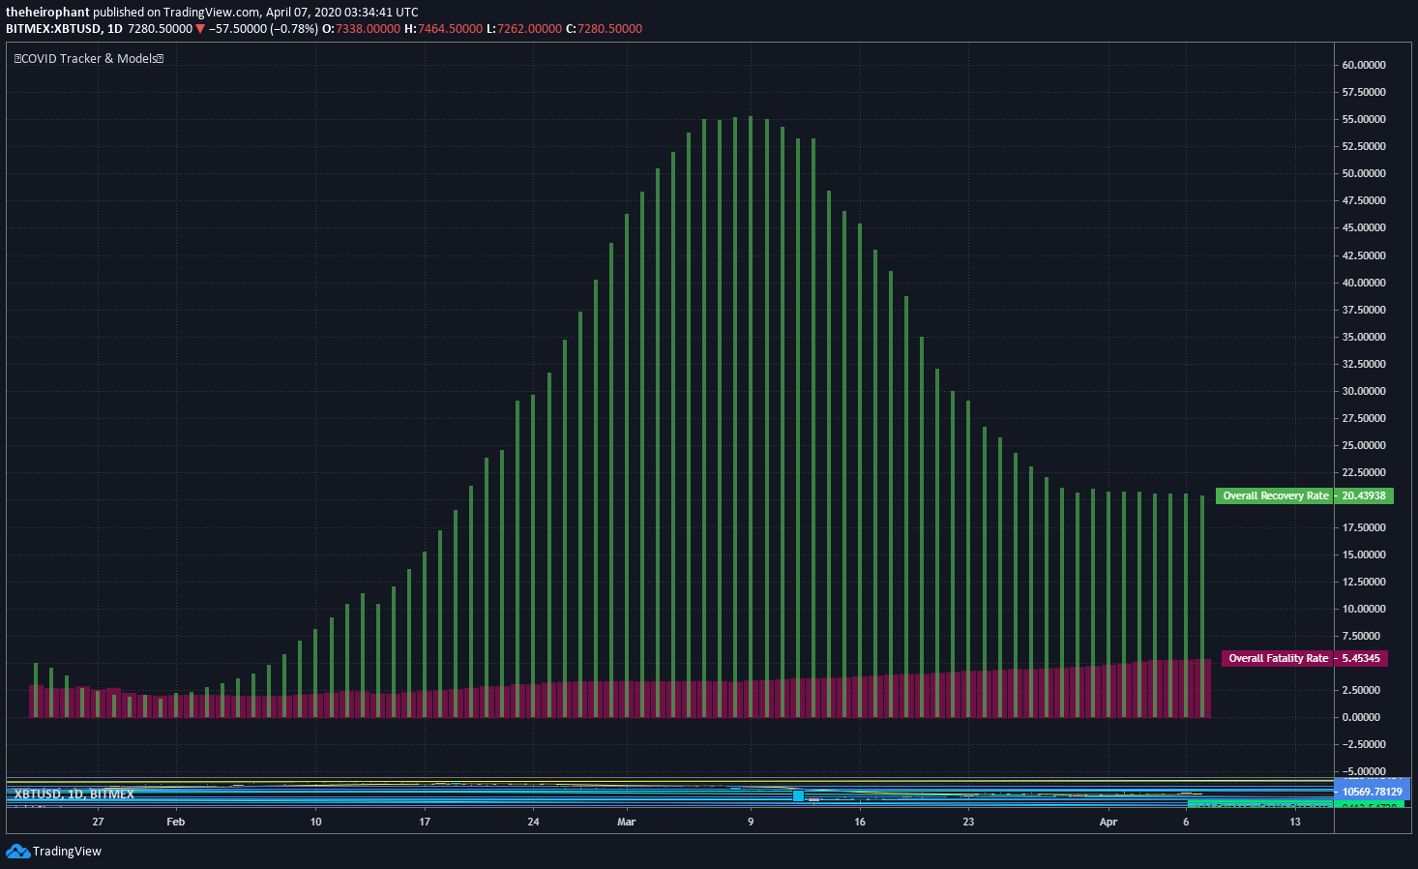Click the 55.00000 price axis label
Image resolution: width=1418 pixels, height=869 pixels.
click(x=1364, y=119)
